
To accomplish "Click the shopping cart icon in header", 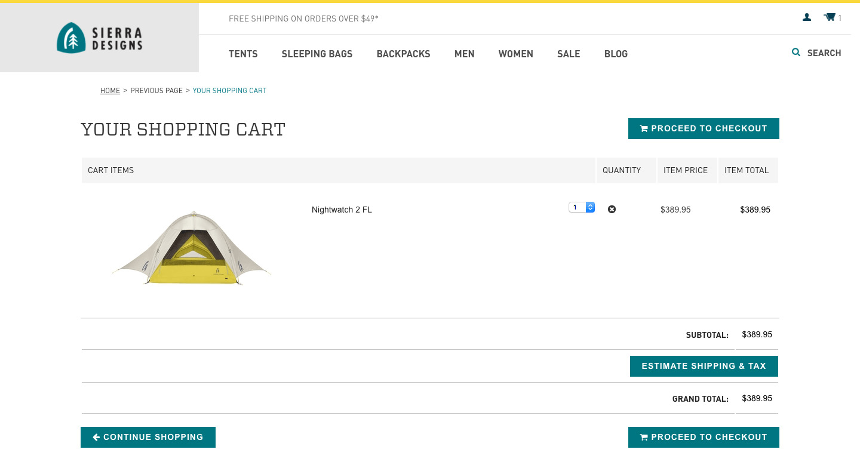I will pos(830,17).
